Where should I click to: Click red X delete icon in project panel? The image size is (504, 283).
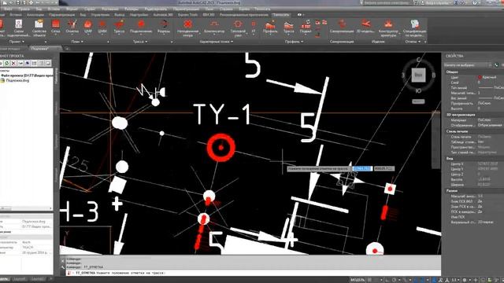tap(13, 63)
